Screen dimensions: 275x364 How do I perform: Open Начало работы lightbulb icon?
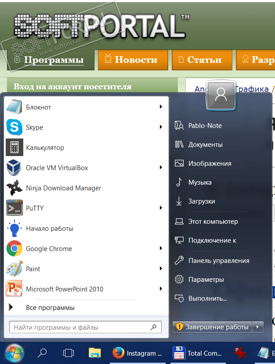pos(14,228)
